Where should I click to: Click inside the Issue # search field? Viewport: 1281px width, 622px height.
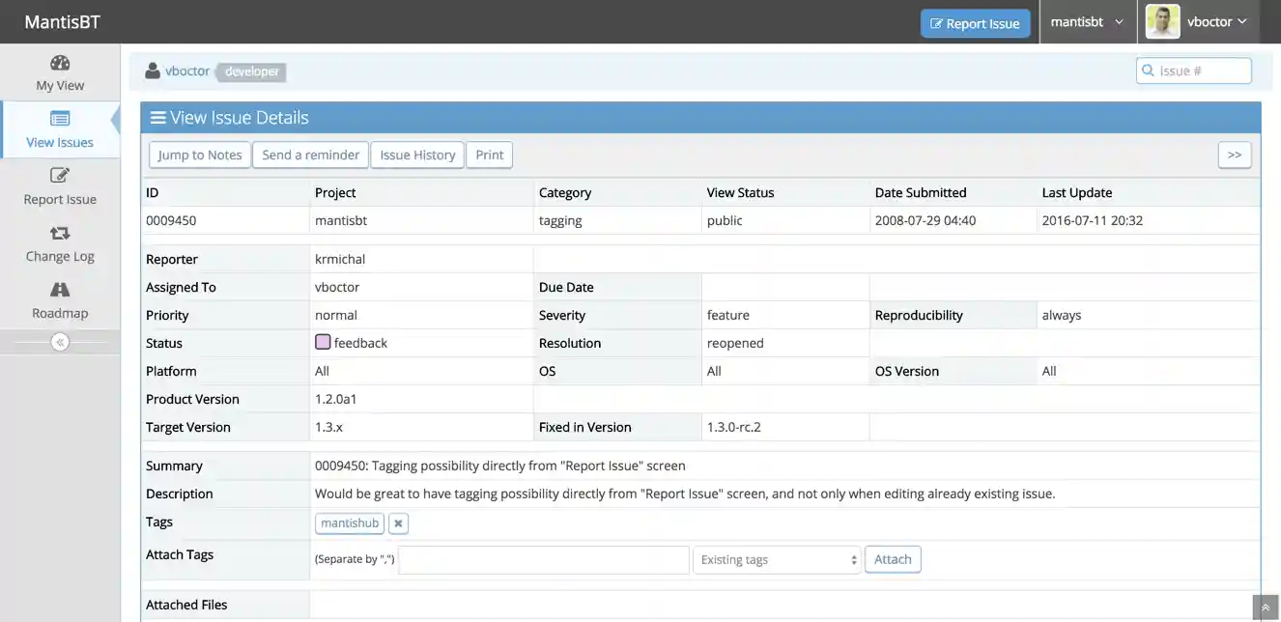(x=1198, y=70)
